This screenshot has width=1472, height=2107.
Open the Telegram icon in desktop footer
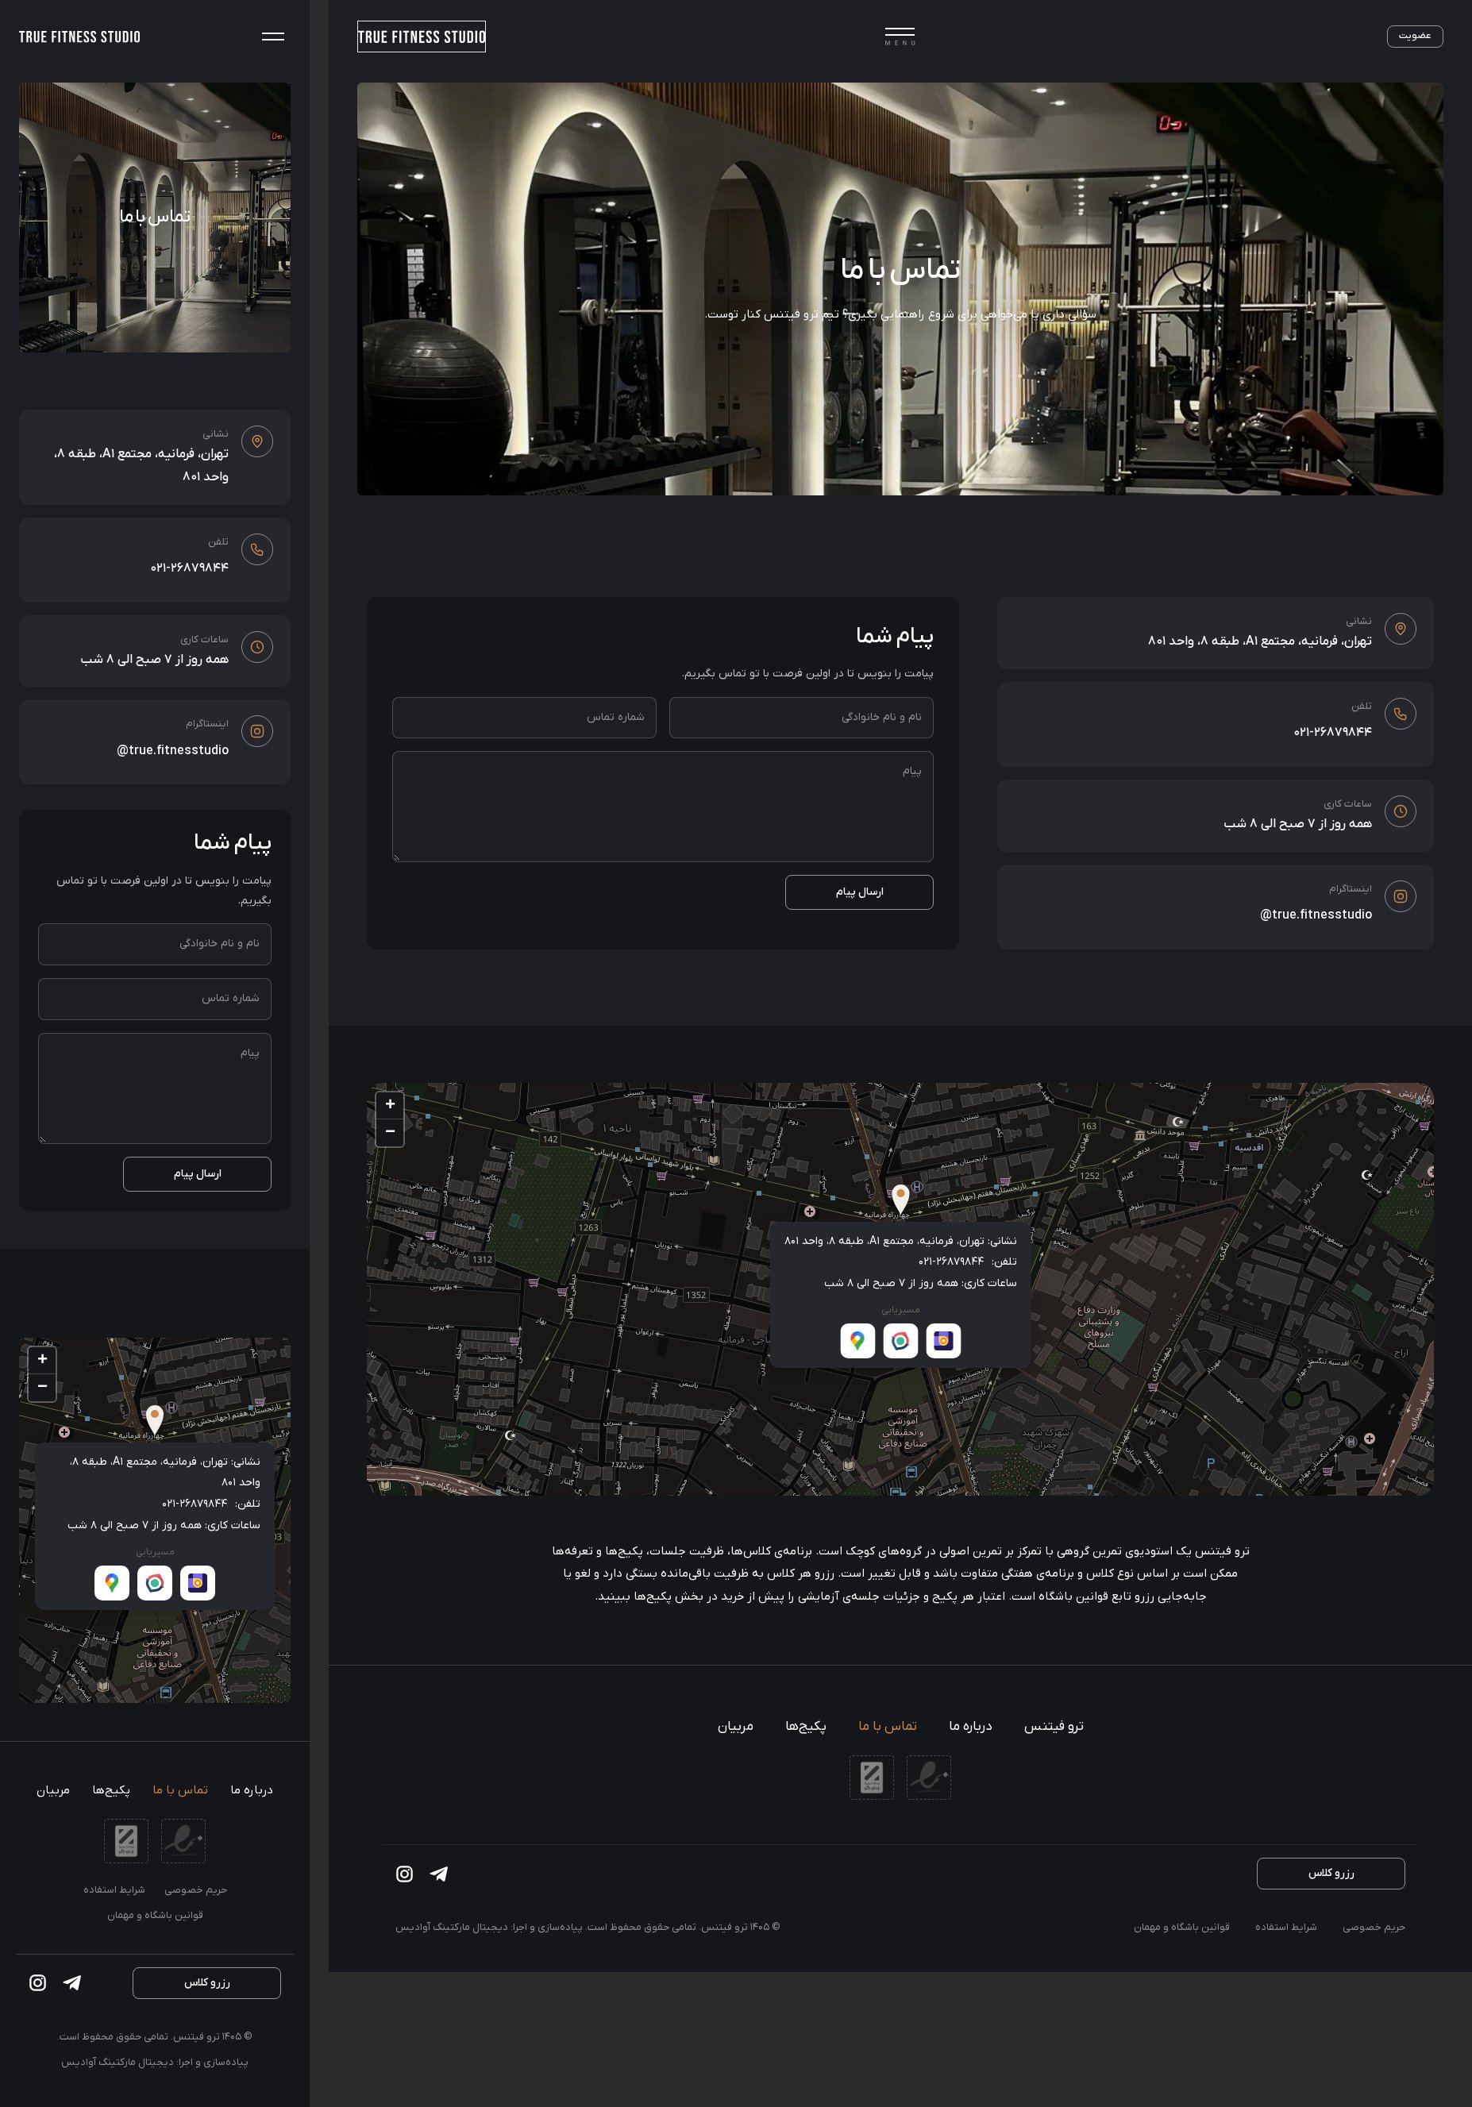coord(439,1874)
